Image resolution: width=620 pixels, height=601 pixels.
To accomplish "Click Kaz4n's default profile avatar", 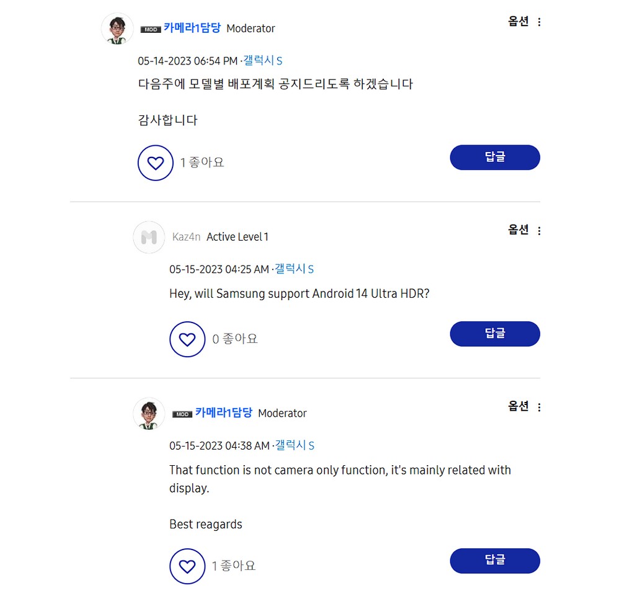I will click(x=149, y=237).
